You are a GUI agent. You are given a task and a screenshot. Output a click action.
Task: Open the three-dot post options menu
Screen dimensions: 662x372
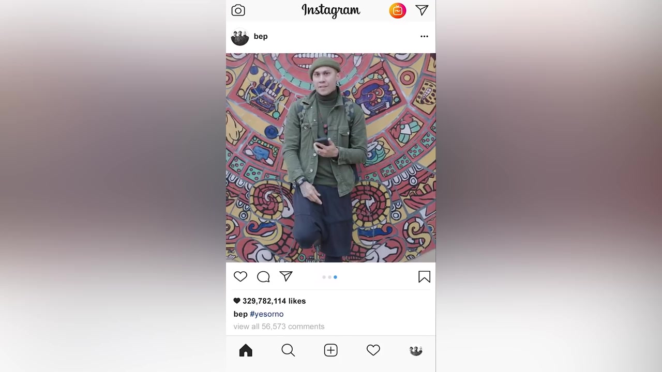(424, 36)
